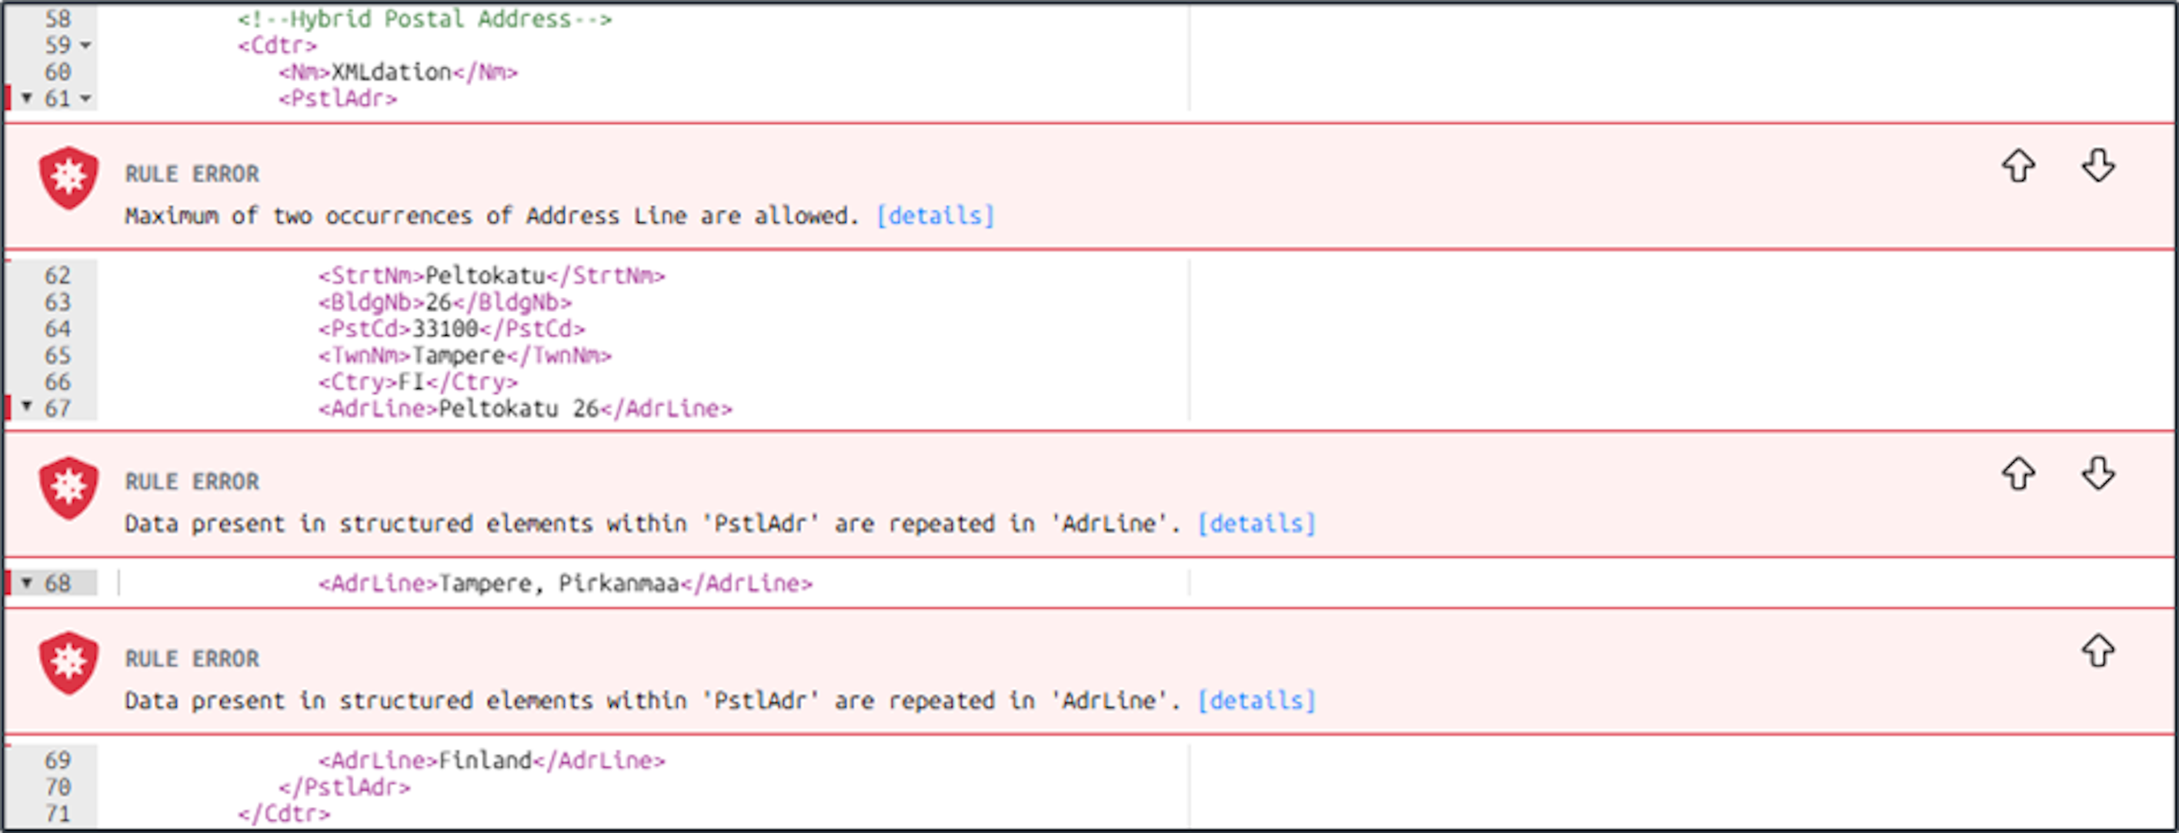Click the Hybrid Postal Address comment
This screenshot has width=2179, height=833.
click(424, 18)
